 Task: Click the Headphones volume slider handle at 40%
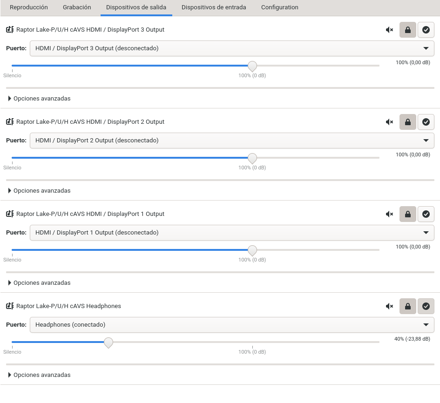coord(108,343)
